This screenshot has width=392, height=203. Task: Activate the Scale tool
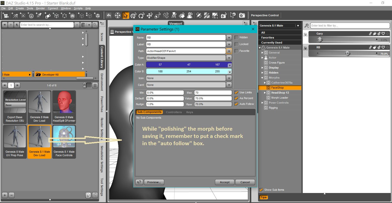click(158, 16)
